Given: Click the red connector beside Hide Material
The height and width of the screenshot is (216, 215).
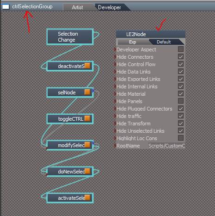Looking at the screenshot, I should 115,94.
